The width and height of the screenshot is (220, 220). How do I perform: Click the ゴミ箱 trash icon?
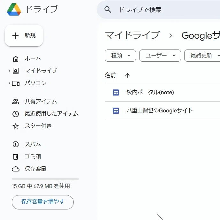[16, 156]
